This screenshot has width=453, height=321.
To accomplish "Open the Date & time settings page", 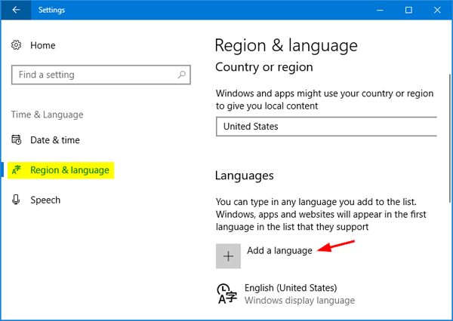I will 55,140.
